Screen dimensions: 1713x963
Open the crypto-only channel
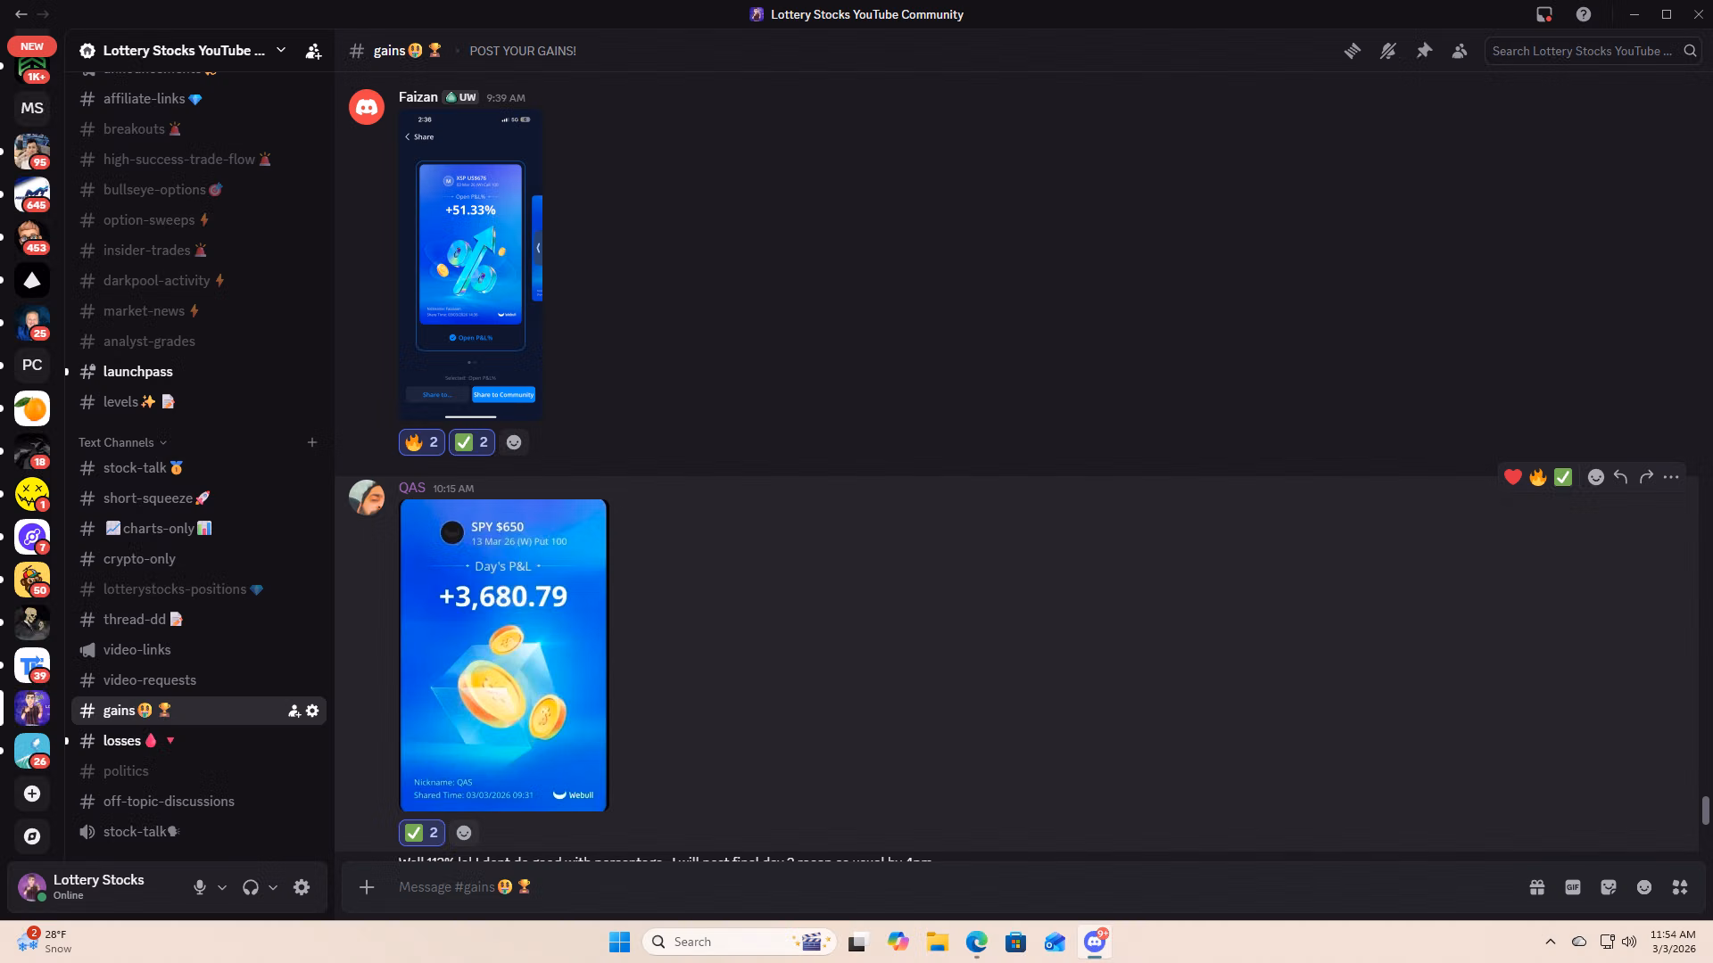[198, 559]
